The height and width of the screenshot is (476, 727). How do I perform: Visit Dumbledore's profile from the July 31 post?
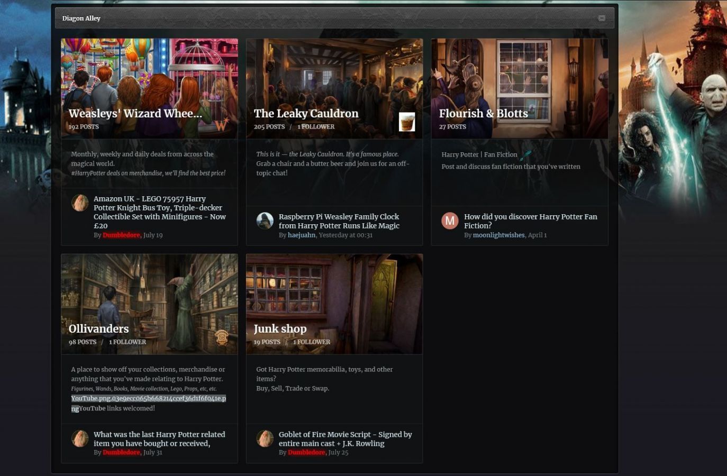[x=121, y=452]
